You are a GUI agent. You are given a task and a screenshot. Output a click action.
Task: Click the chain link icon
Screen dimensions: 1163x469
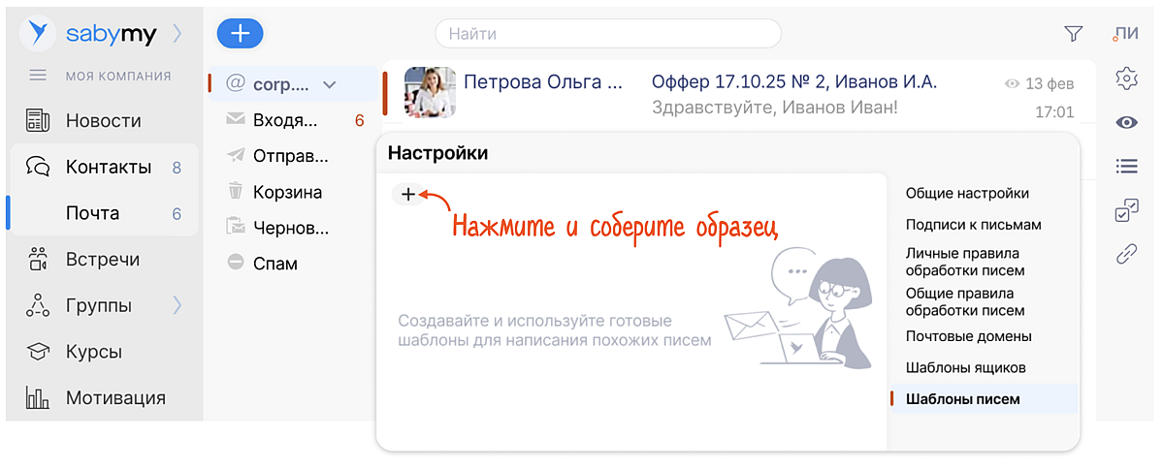(1126, 254)
